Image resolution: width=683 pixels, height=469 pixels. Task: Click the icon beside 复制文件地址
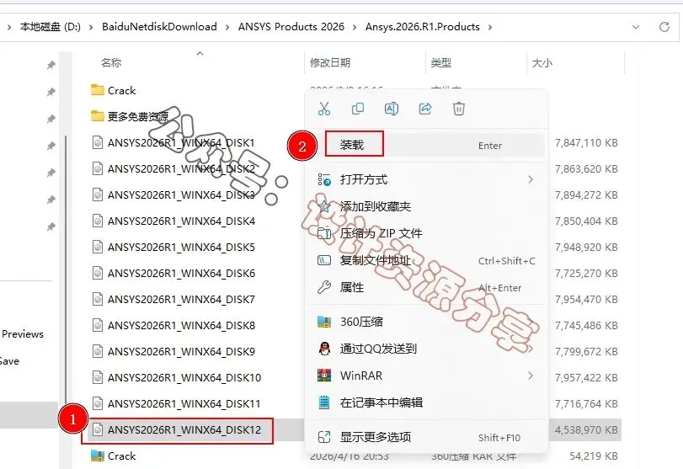(x=324, y=260)
